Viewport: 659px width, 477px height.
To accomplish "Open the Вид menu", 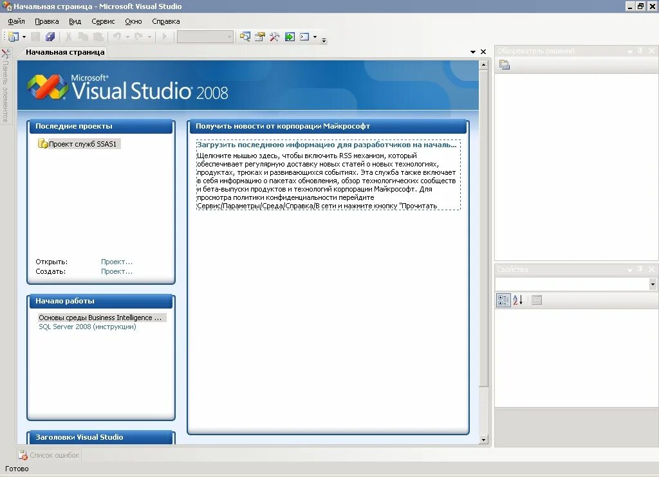I will tap(75, 21).
